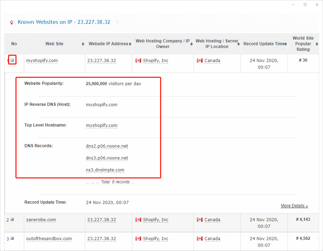Screen dimensions: 323x251
Task: Click dns2.p06.nsone.net DNS record
Action: [107, 146]
